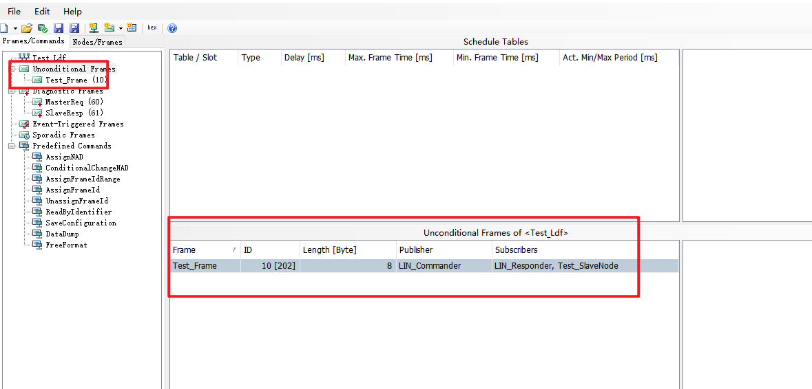Select the Test_Ldf root tree node

[x=49, y=57]
